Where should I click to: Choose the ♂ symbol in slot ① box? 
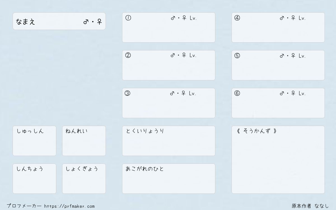click(173, 18)
